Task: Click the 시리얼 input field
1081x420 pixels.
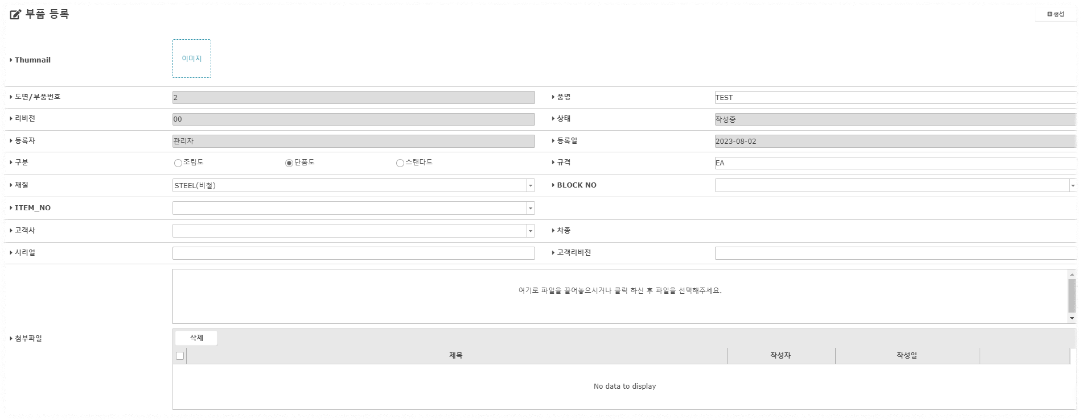Action: tap(354, 253)
